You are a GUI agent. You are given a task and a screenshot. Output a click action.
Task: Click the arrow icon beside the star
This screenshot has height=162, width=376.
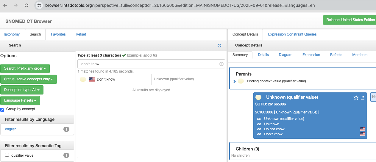[x=363, y=98]
